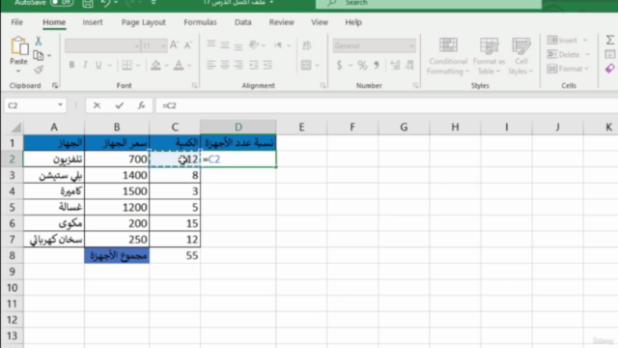Open Alignment settings dialog launcher
This screenshot has width=618, height=348.
pyautogui.click(x=323, y=86)
